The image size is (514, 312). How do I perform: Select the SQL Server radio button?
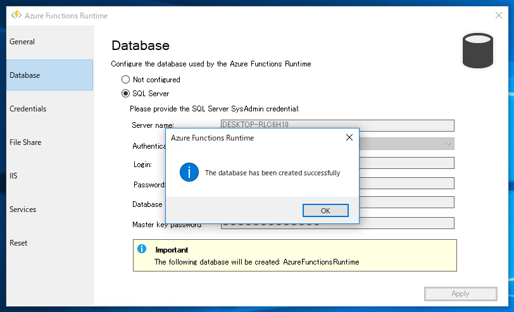pos(125,94)
